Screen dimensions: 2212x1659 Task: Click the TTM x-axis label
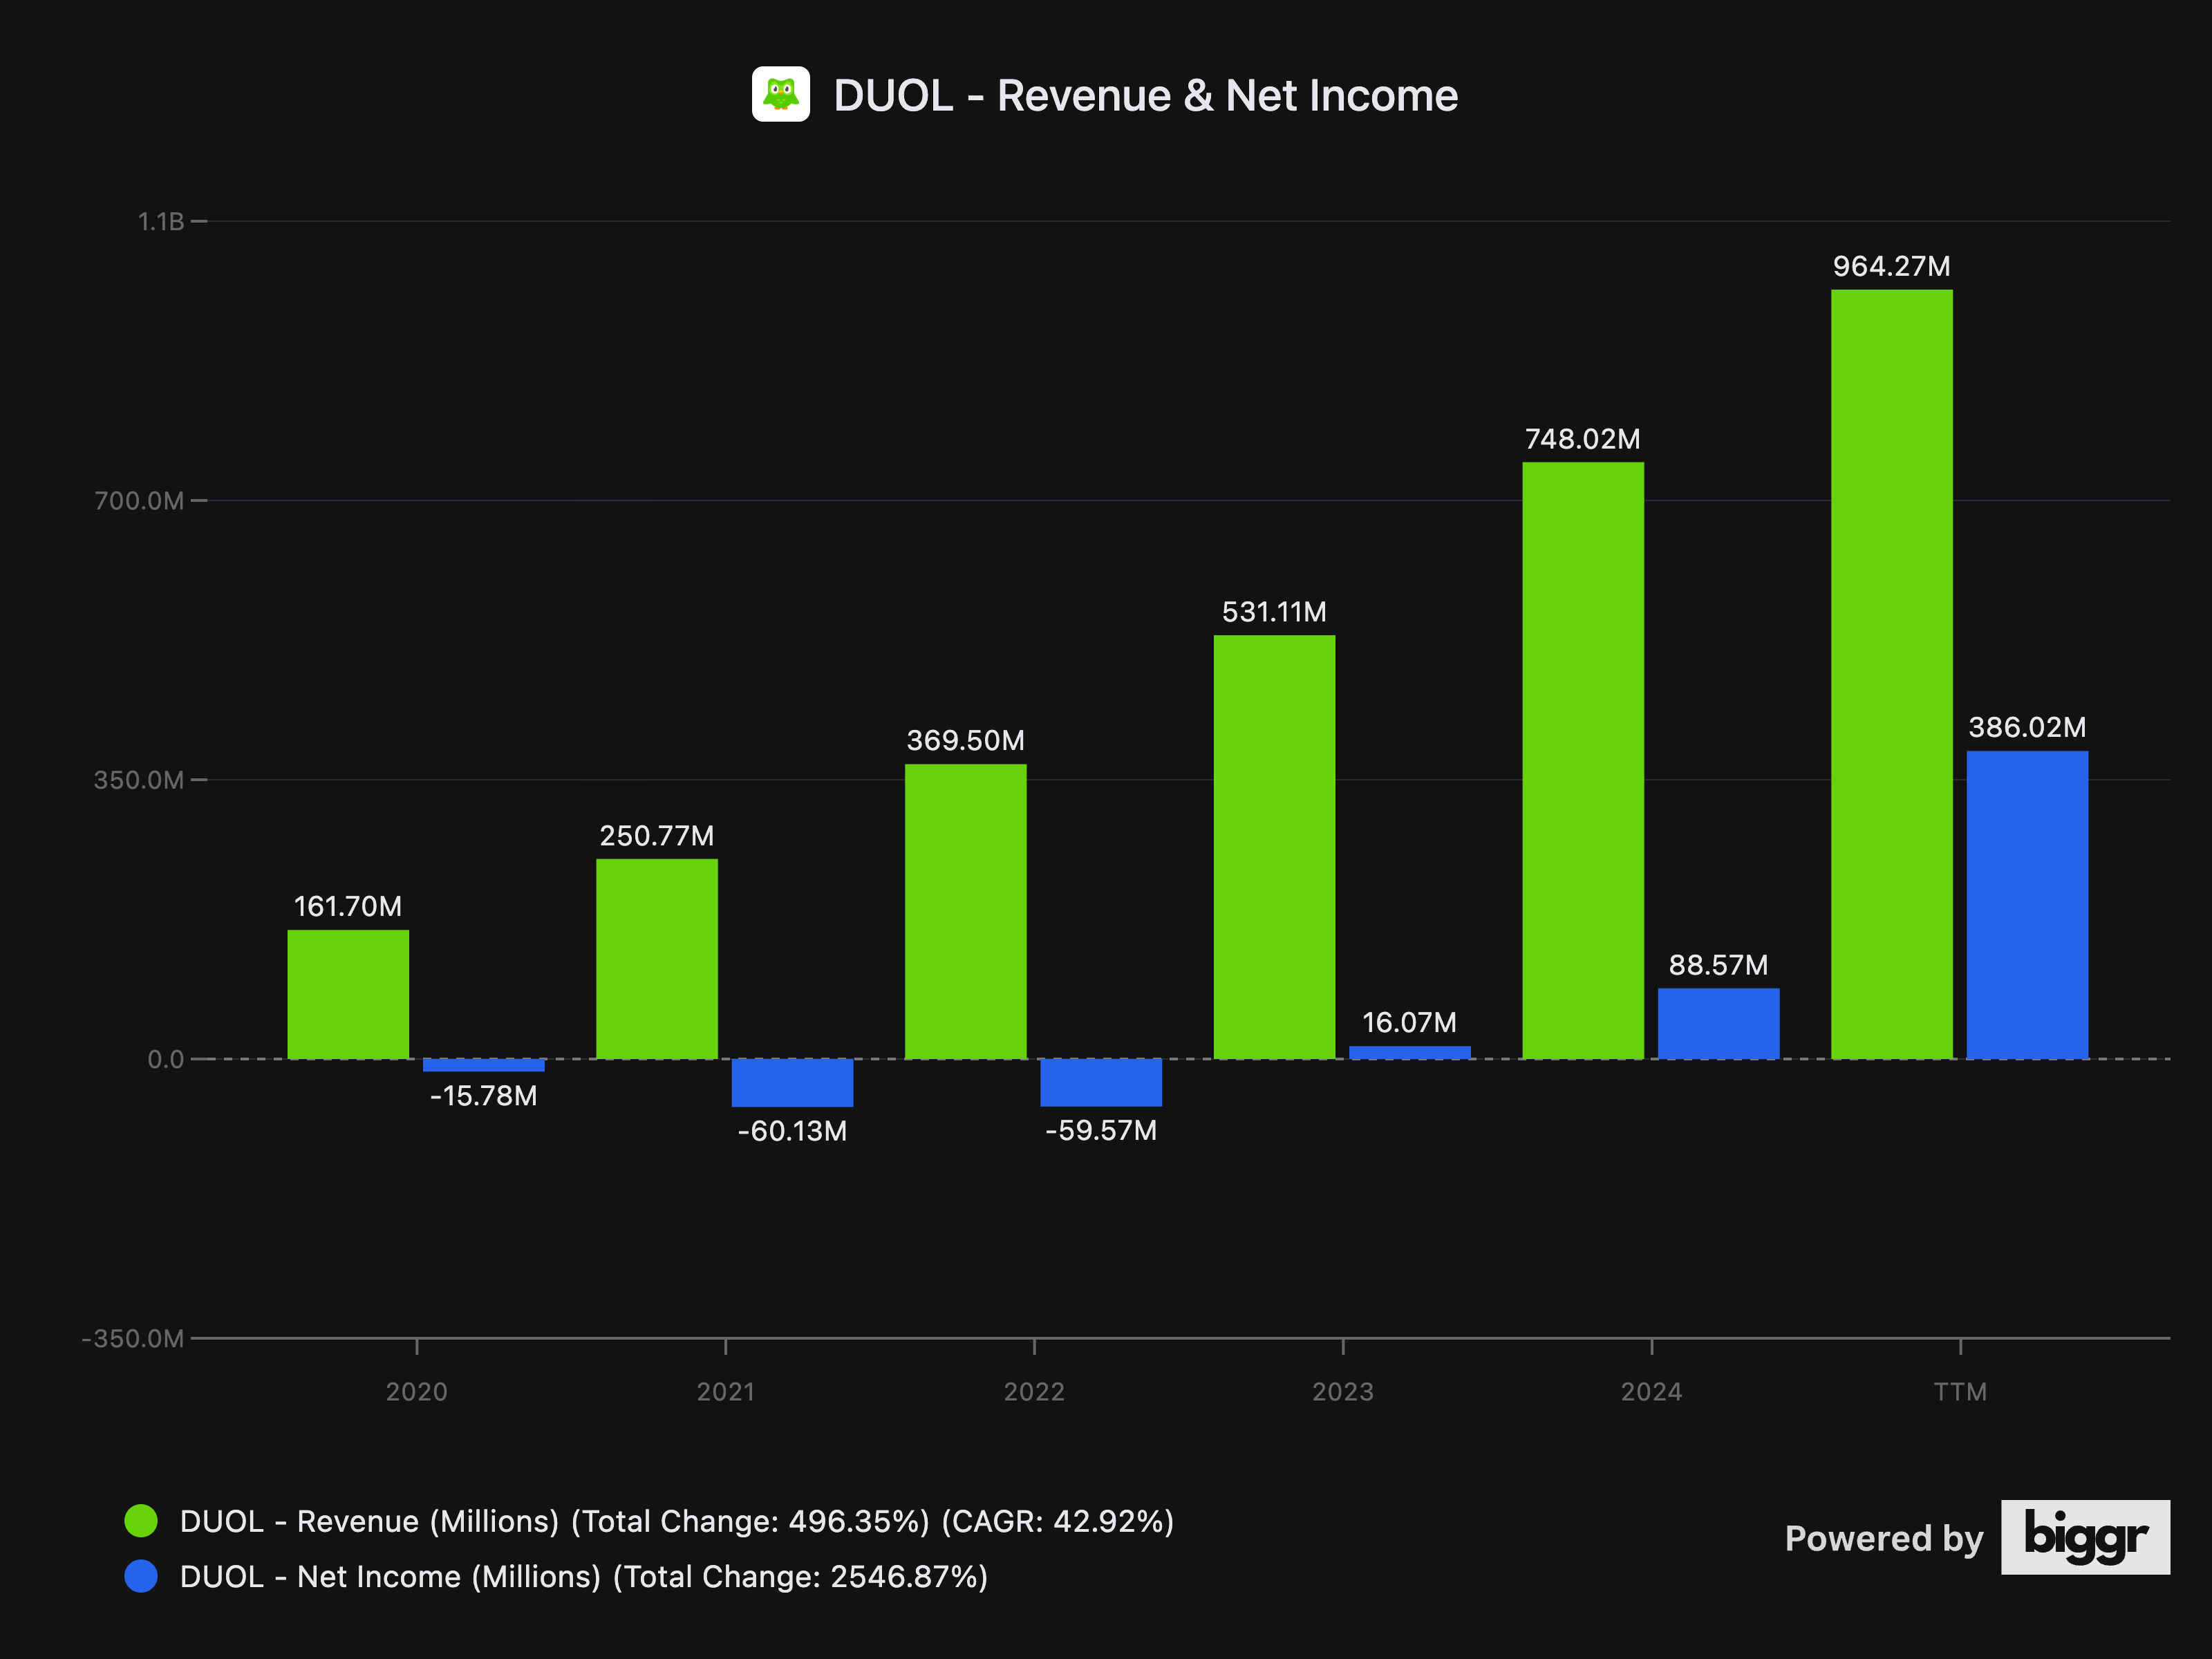[x=1959, y=1391]
